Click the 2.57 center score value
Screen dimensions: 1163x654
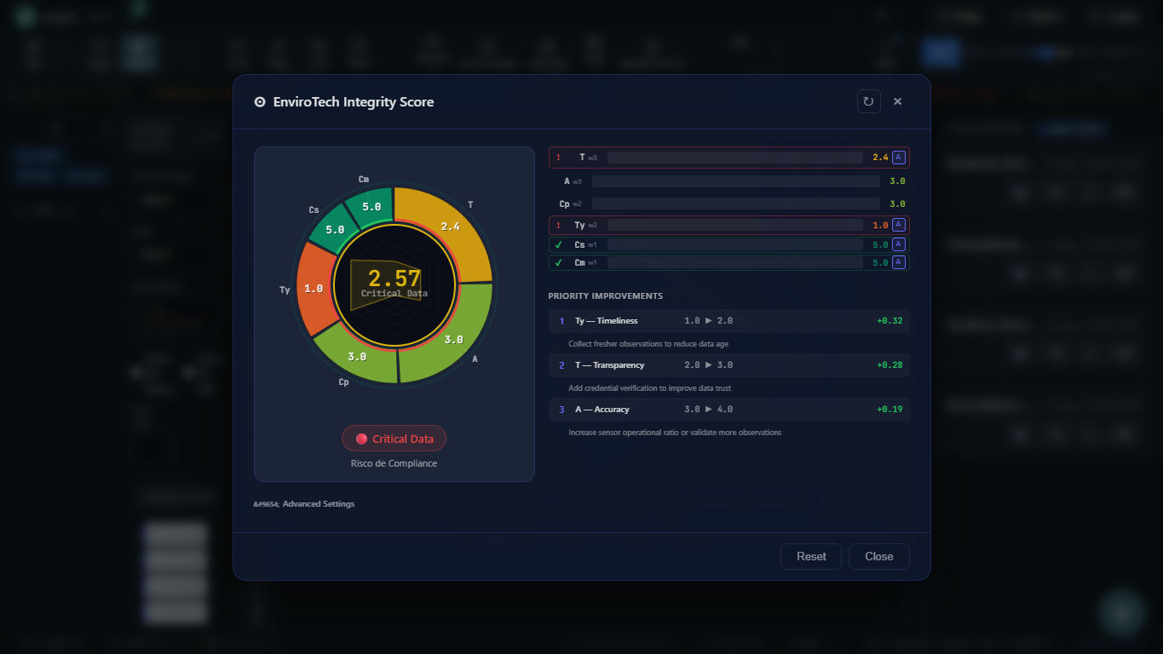pos(394,278)
